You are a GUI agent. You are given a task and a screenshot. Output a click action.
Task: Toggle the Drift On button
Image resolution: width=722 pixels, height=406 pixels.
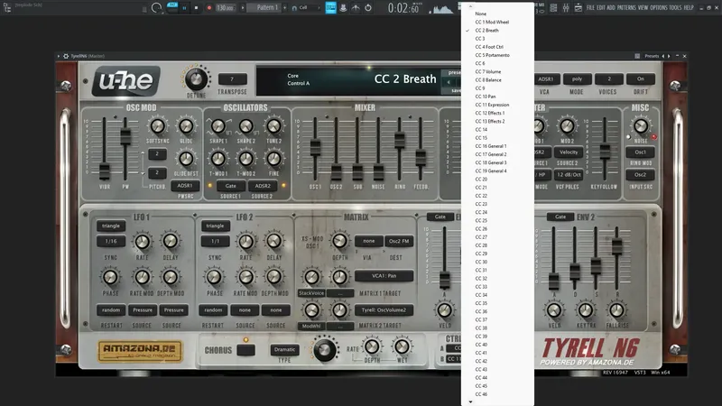pyautogui.click(x=640, y=79)
